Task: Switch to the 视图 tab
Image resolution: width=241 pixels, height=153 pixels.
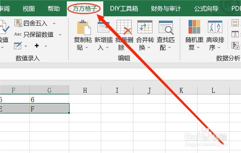Action: coord(29,9)
